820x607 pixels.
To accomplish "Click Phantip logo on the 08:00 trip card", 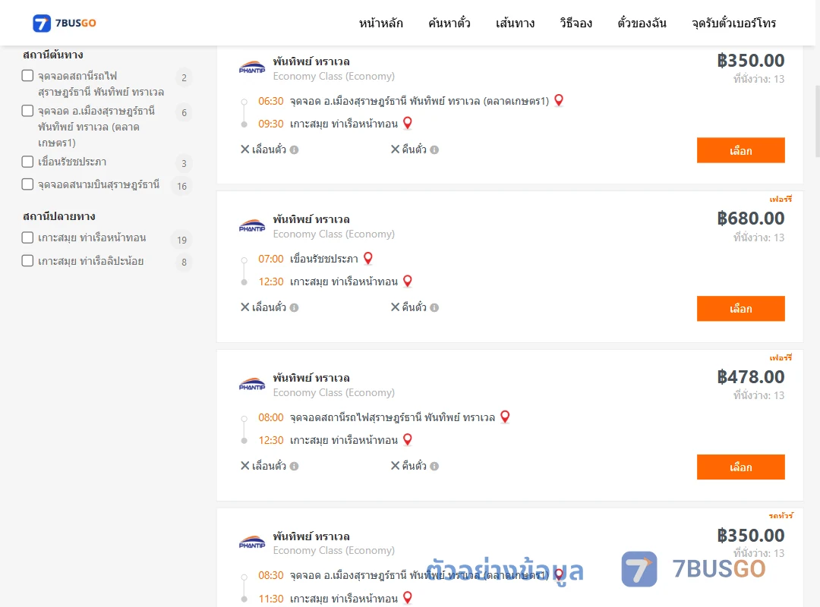I will click(252, 384).
